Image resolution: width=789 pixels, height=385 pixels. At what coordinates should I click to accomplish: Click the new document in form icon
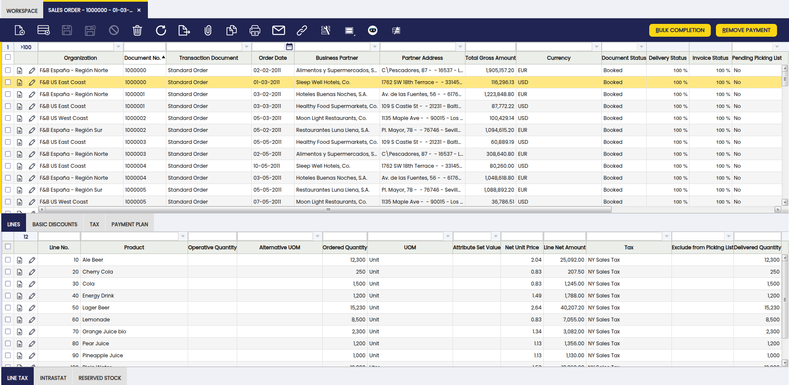(x=20, y=30)
